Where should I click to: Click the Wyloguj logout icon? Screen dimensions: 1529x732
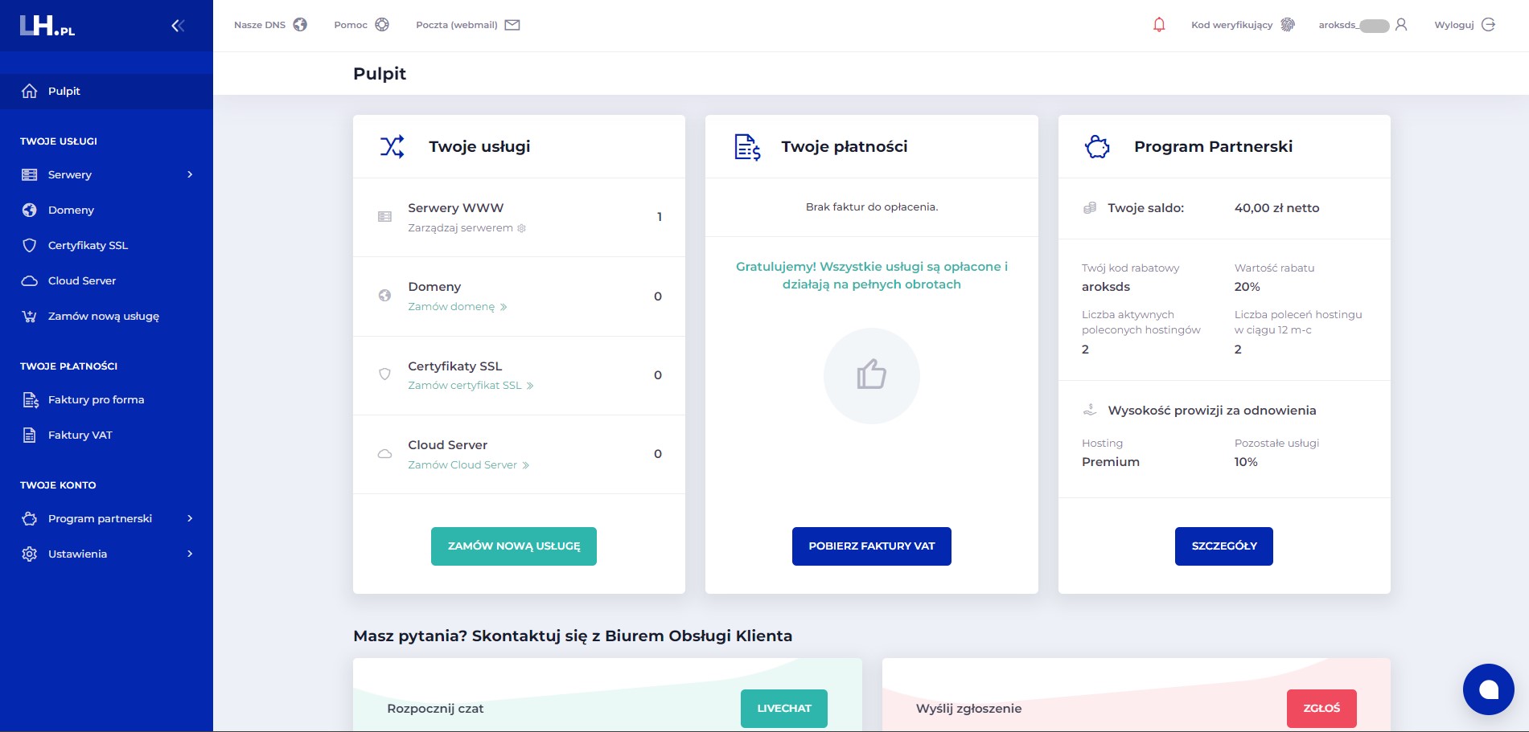point(1488,25)
